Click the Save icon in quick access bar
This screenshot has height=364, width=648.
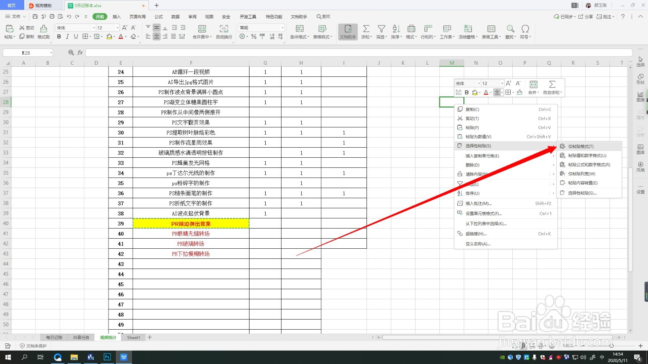tap(35, 17)
